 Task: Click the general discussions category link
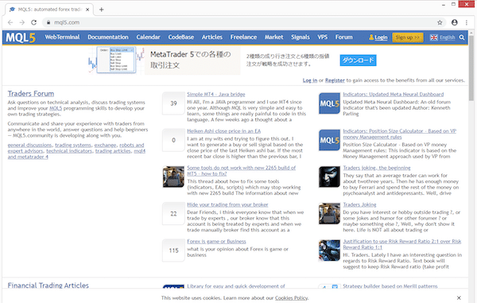tap(29, 145)
